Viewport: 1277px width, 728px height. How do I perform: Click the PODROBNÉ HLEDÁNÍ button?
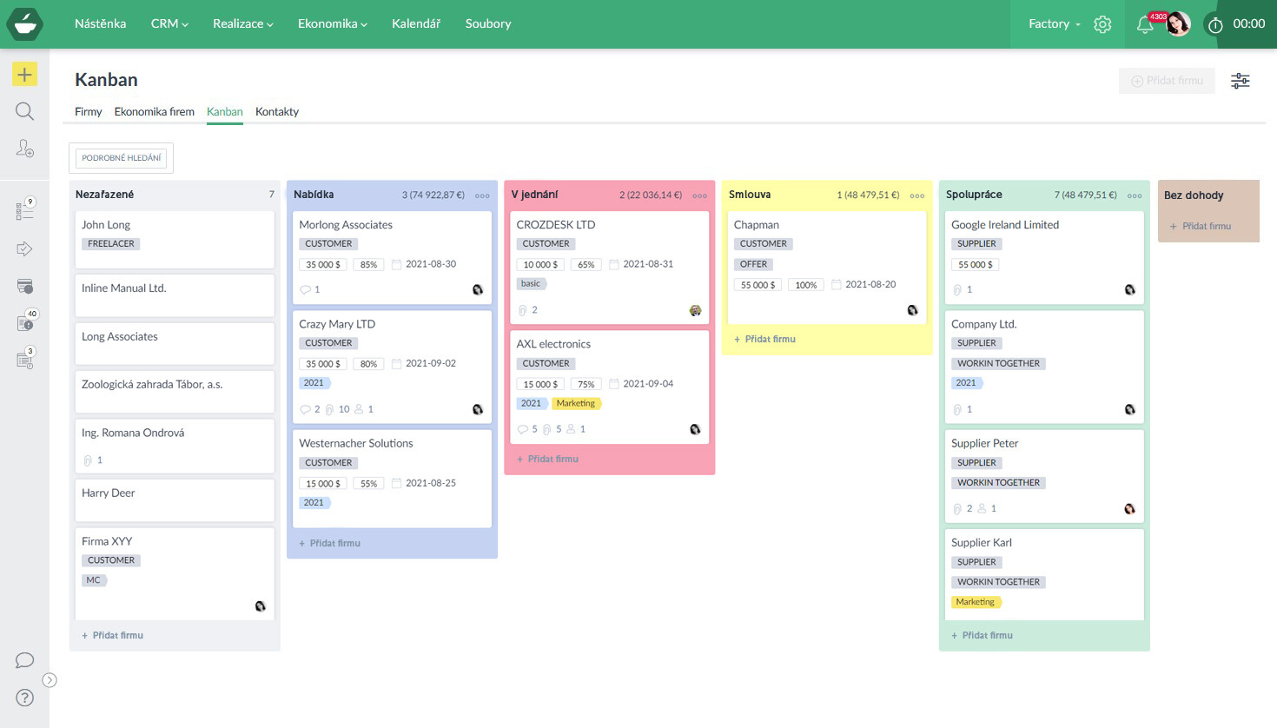(x=122, y=158)
